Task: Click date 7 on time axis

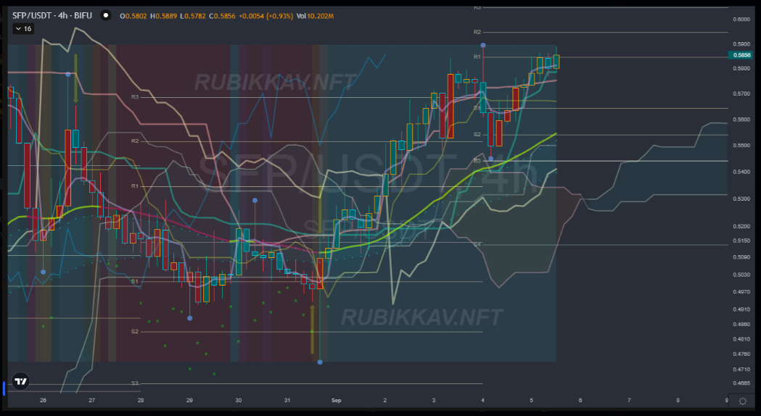Action: [629, 401]
